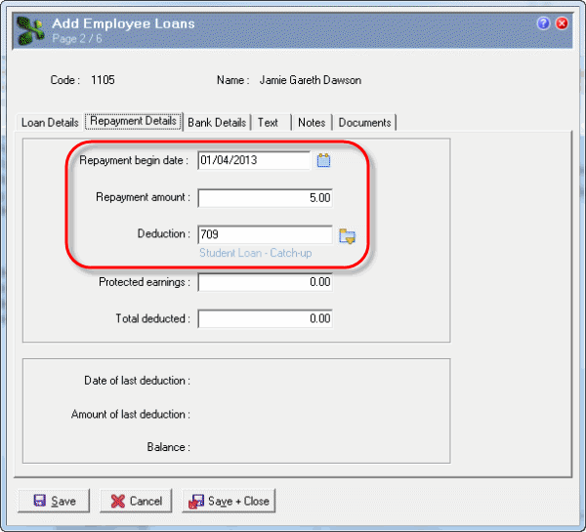Select the Protected earnings field
This screenshot has width=586, height=532.
(x=265, y=282)
